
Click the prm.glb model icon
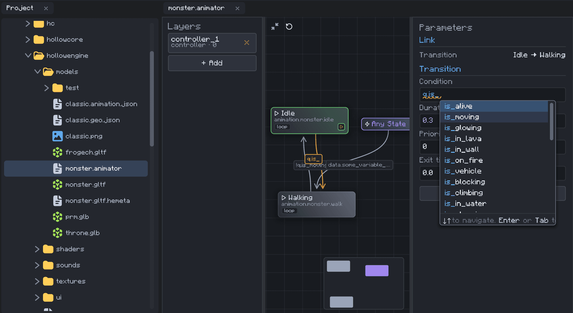(x=57, y=217)
